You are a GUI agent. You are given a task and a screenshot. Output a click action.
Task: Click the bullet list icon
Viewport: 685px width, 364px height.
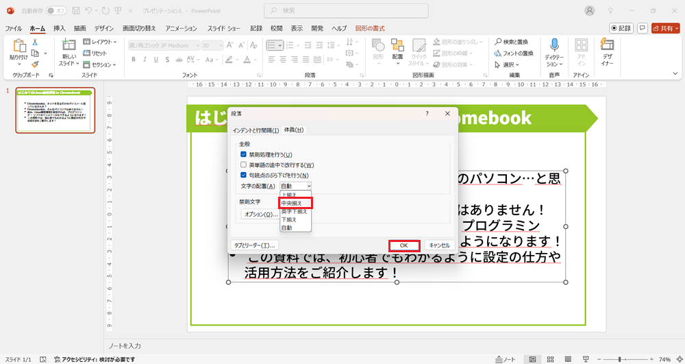coord(271,45)
